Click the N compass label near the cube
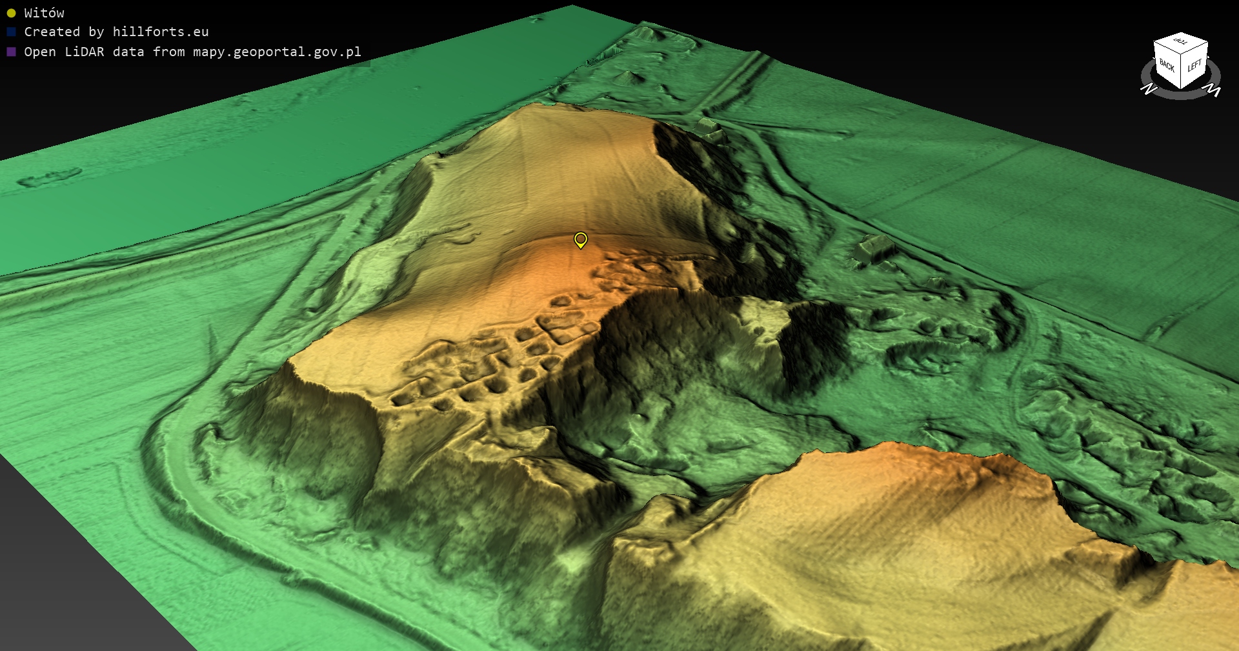This screenshot has width=1239, height=651. pos(1149,88)
